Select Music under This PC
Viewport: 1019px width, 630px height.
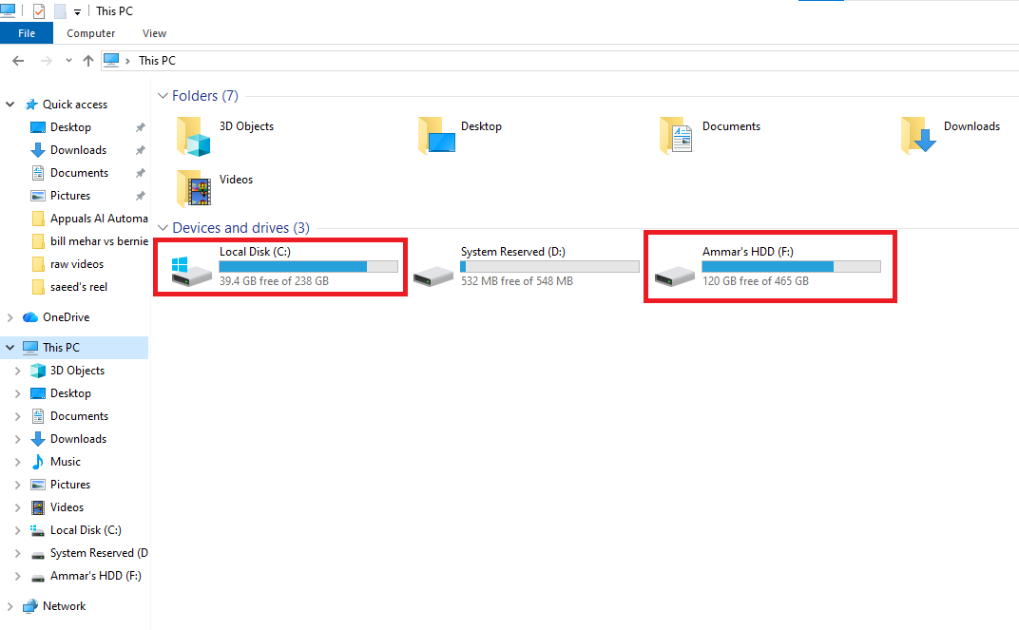[x=65, y=462]
